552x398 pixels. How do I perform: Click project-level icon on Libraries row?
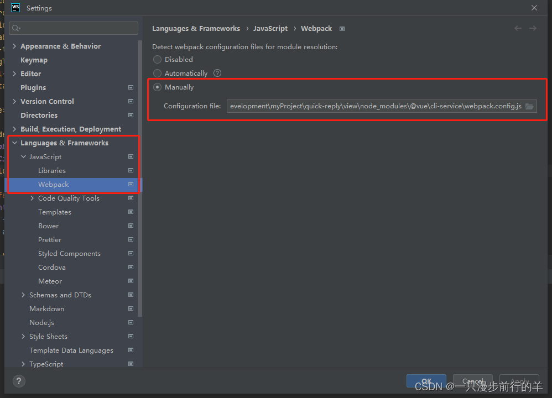tap(131, 170)
